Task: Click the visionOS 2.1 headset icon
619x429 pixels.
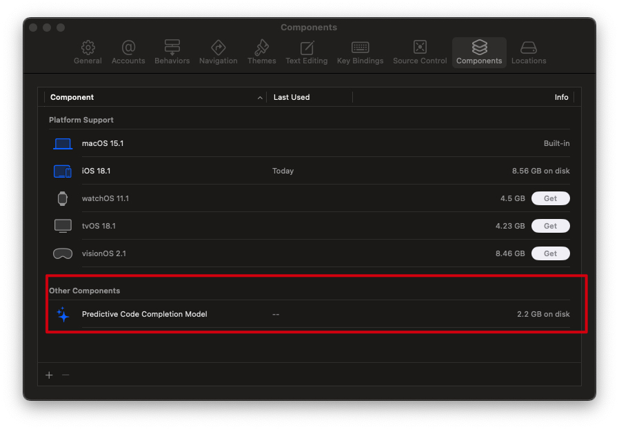Action: [x=63, y=253]
